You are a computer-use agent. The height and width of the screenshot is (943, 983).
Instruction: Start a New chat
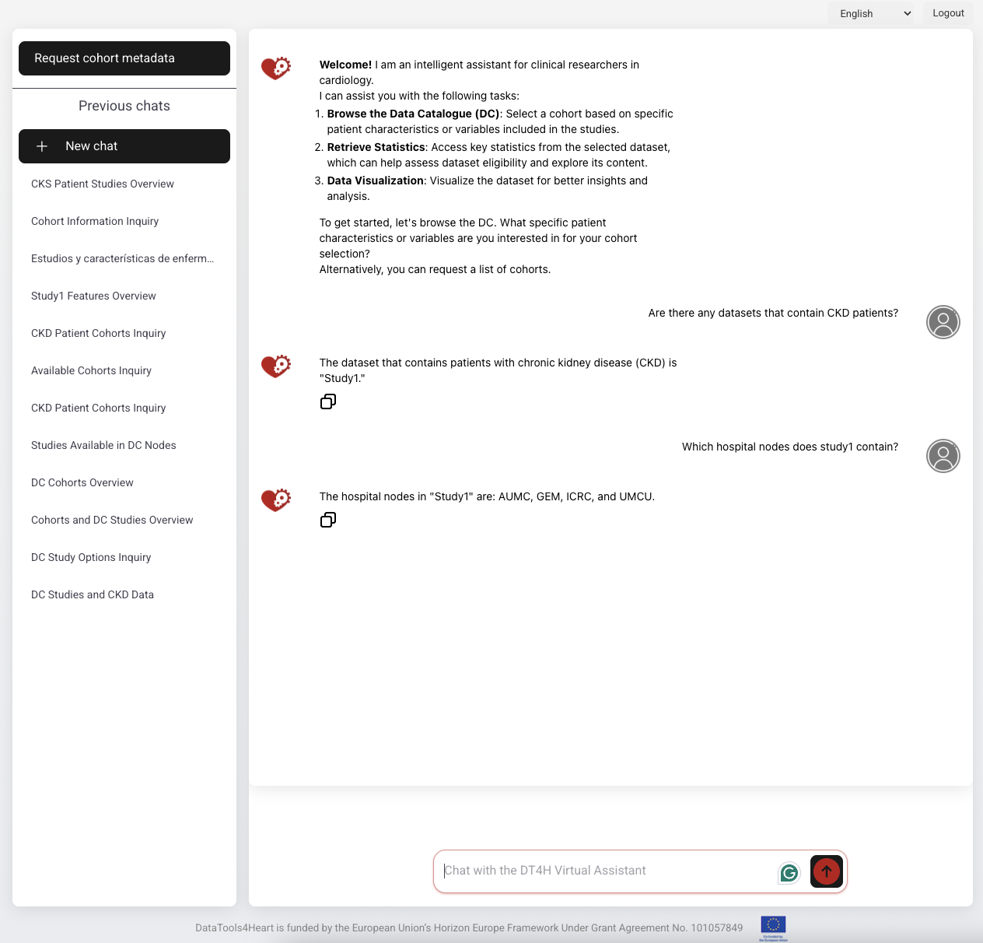(x=124, y=145)
